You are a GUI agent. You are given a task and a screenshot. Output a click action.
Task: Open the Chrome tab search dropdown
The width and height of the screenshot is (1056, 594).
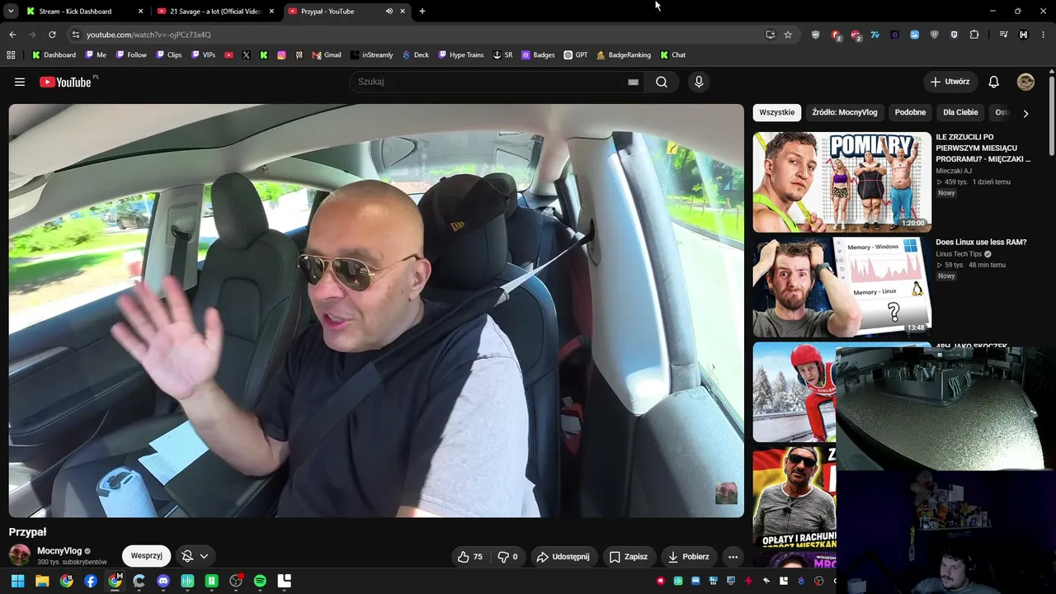click(x=11, y=12)
